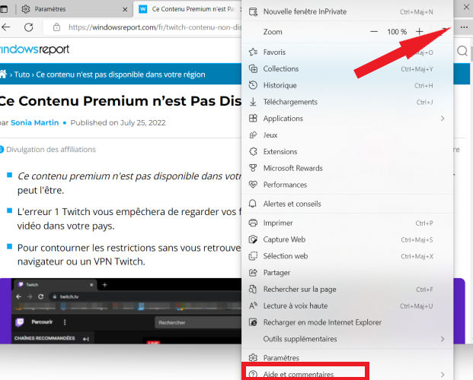Click the Extensions puzzle icon
The width and height of the screenshot is (473, 380).
pyautogui.click(x=253, y=151)
